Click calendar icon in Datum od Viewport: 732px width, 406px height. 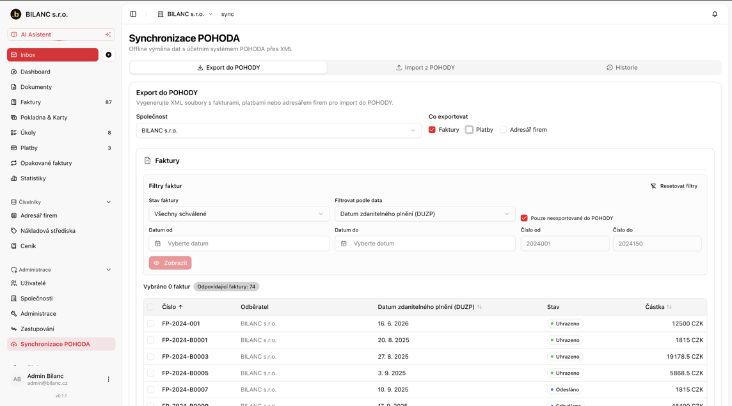[158, 244]
